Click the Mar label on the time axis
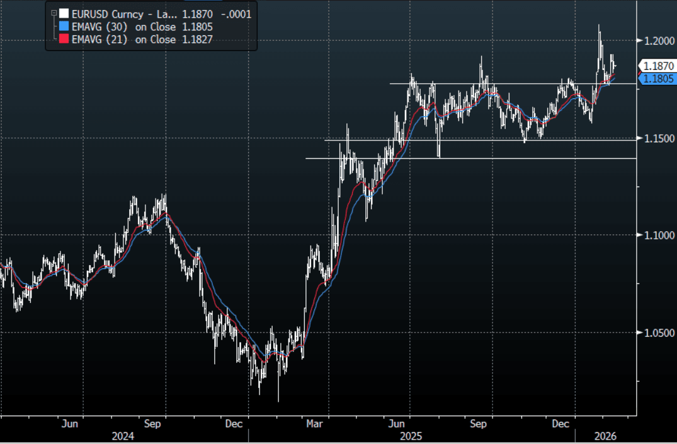 click(315, 424)
